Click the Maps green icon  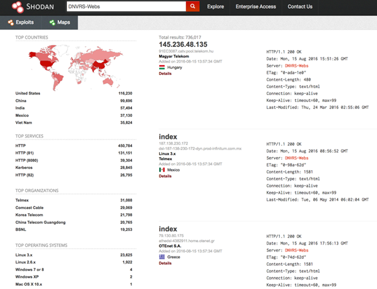click(52, 23)
